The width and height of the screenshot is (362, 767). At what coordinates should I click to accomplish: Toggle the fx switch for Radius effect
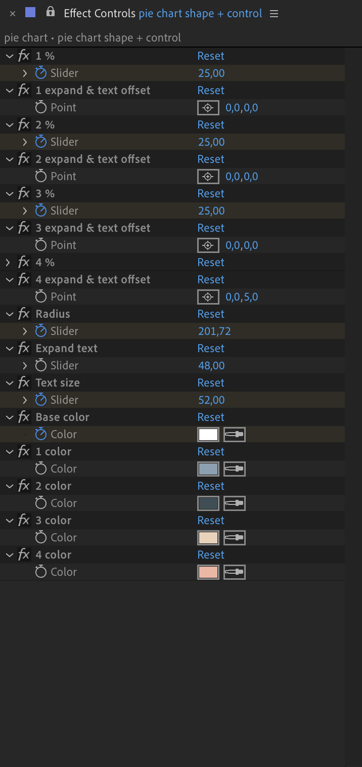[x=24, y=314]
